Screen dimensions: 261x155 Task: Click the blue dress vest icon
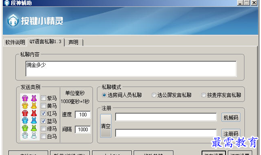pos(34,121)
